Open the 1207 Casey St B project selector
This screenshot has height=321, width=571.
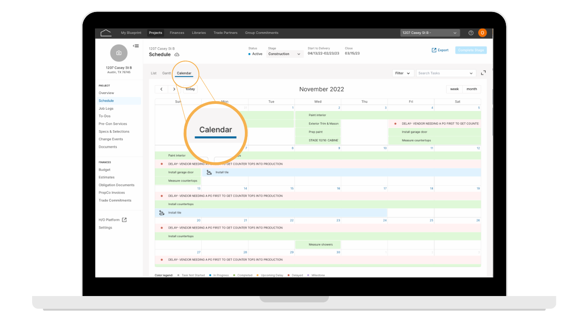click(x=430, y=33)
